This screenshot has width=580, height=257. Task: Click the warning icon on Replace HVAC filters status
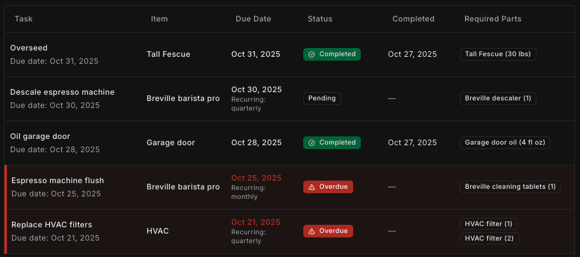(x=312, y=231)
